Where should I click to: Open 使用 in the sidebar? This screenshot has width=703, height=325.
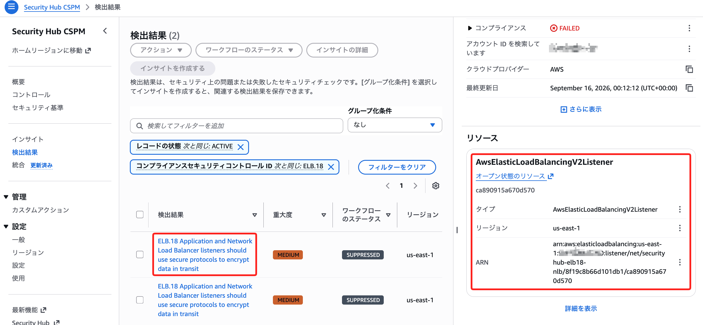tap(18, 278)
